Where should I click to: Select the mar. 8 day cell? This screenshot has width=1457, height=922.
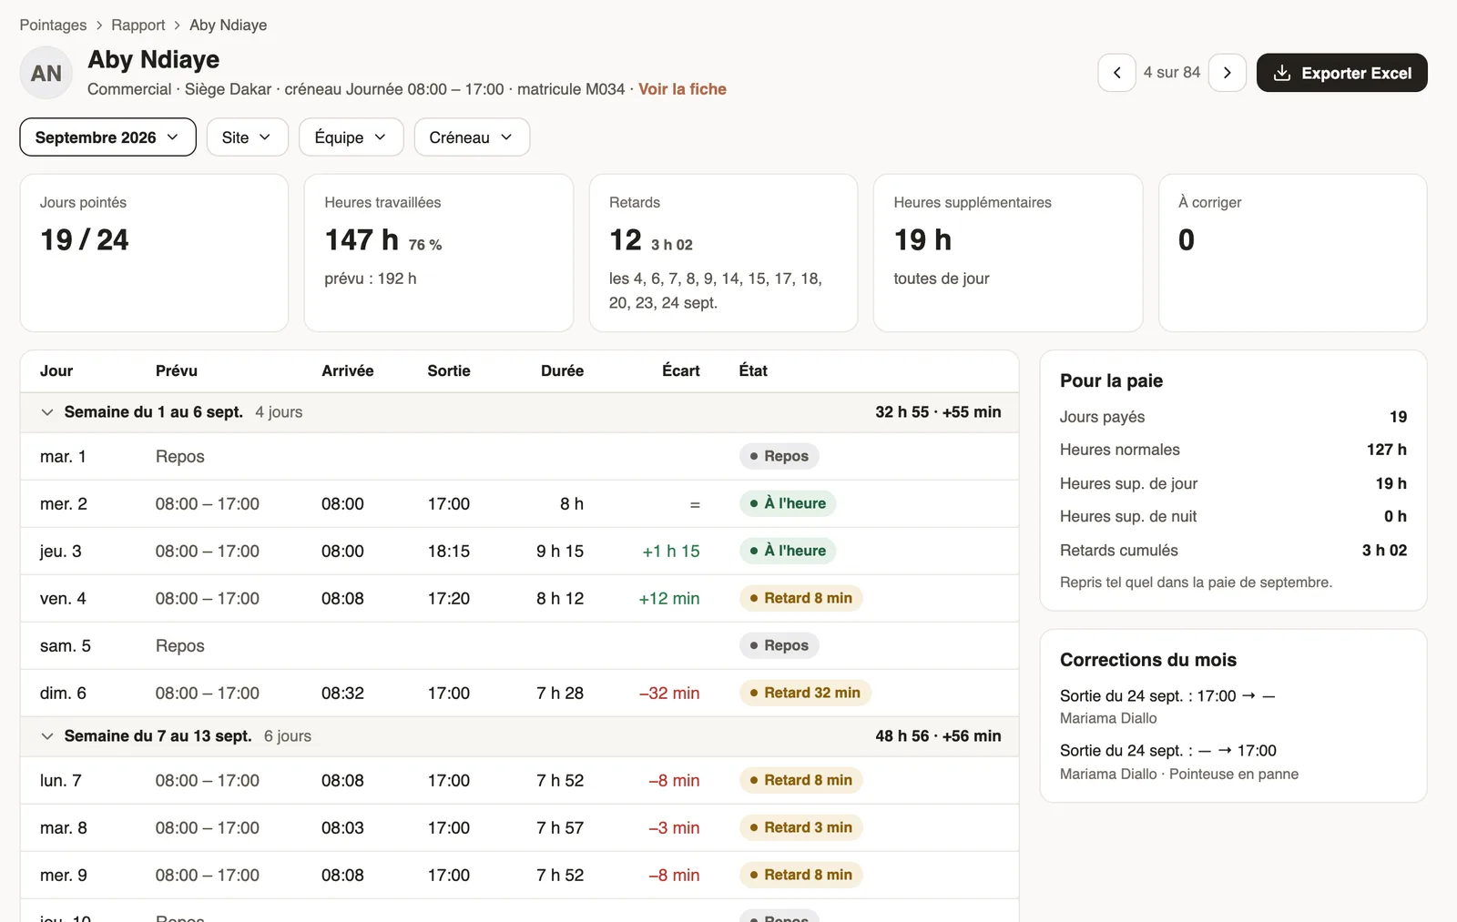64,828
